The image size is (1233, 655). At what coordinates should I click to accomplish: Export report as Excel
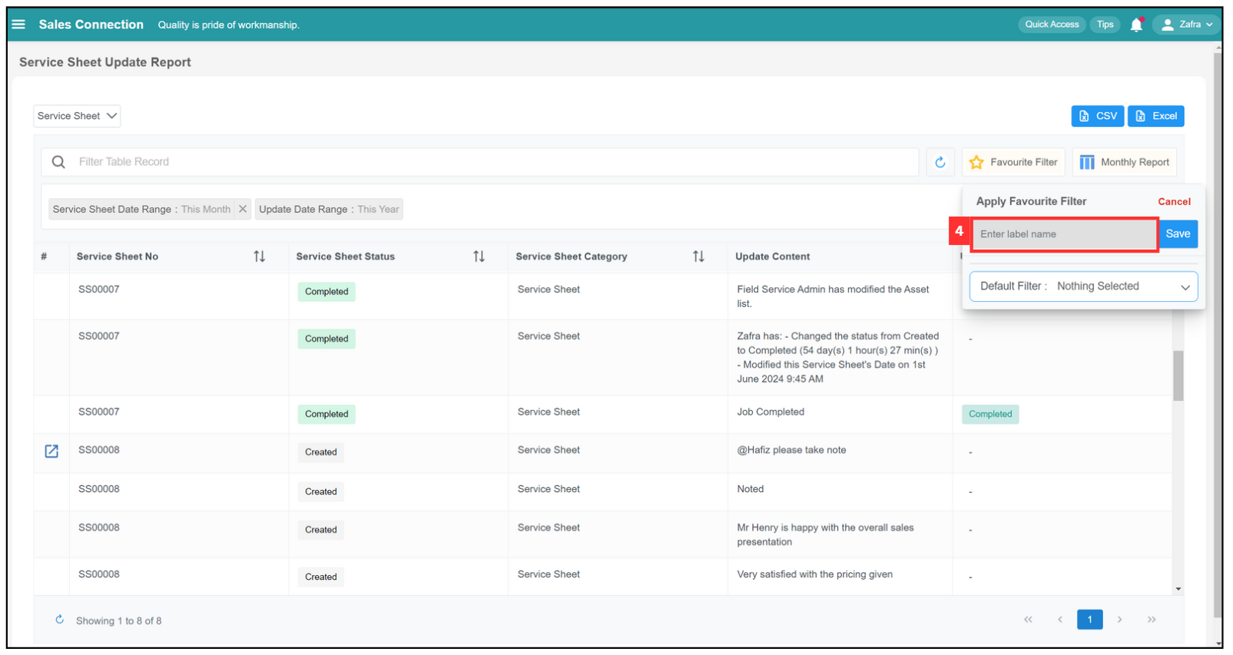1155,116
